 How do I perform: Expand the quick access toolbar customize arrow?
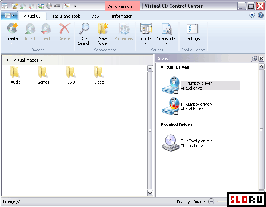75,6
